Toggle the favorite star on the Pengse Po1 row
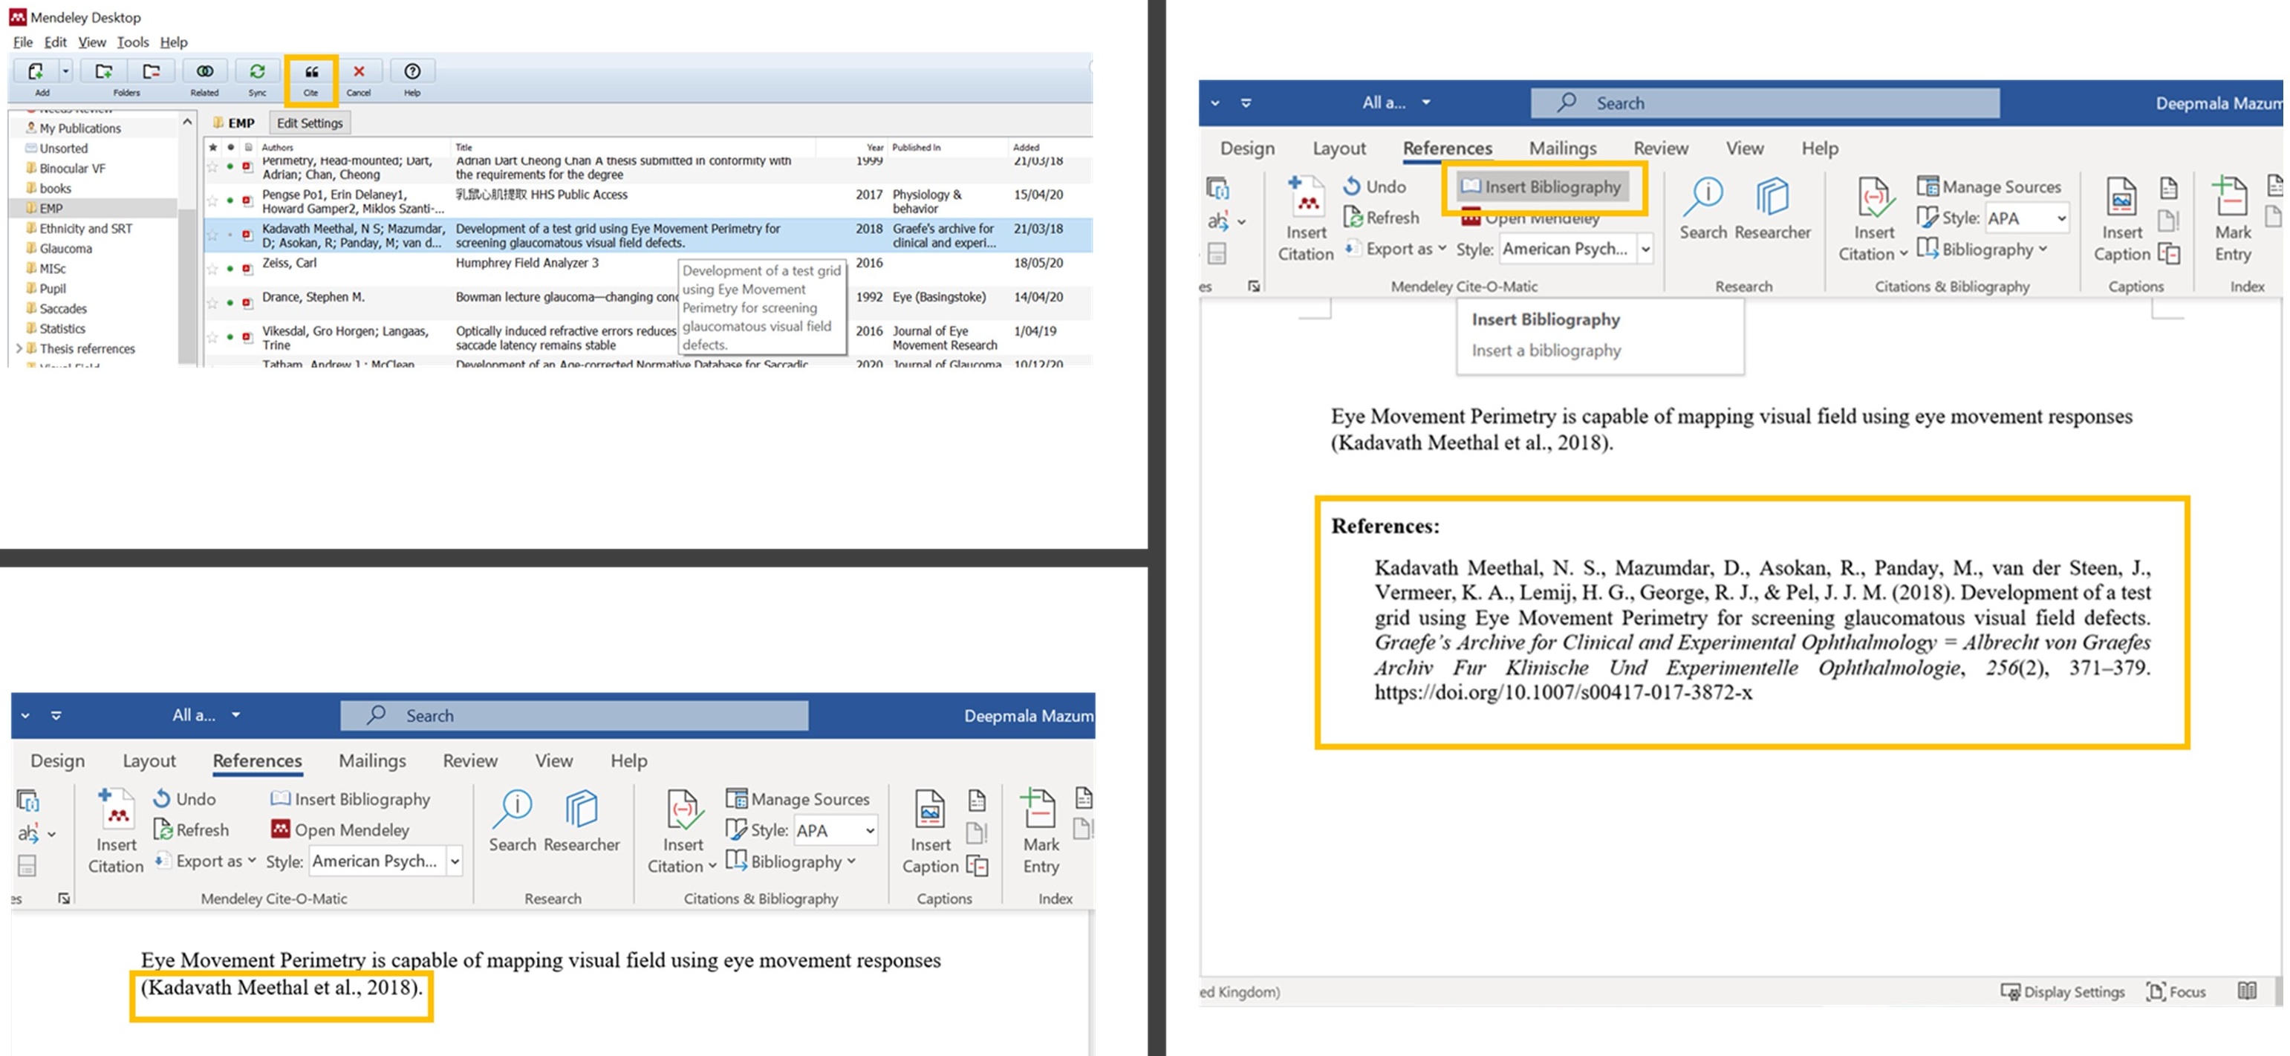The height and width of the screenshot is (1056, 2290). [x=212, y=201]
